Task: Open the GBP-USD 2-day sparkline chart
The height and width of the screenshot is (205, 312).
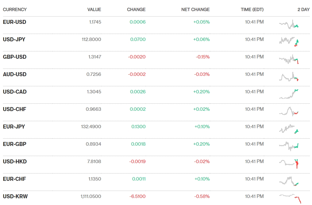Action: (289, 59)
